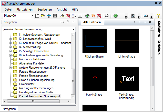Open the gesamte Planzeichenverordnung combo box
Image resolution: width=163 pixels, height=112 pixels.
click(73, 30)
